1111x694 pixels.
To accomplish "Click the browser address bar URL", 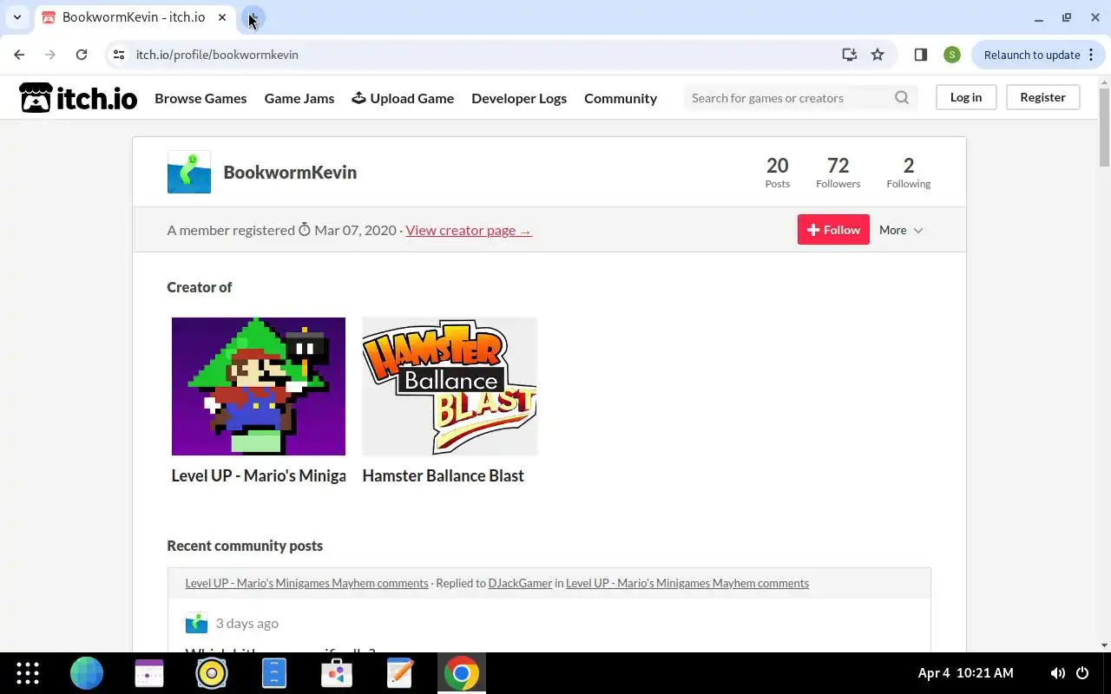I will pos(217,55).
